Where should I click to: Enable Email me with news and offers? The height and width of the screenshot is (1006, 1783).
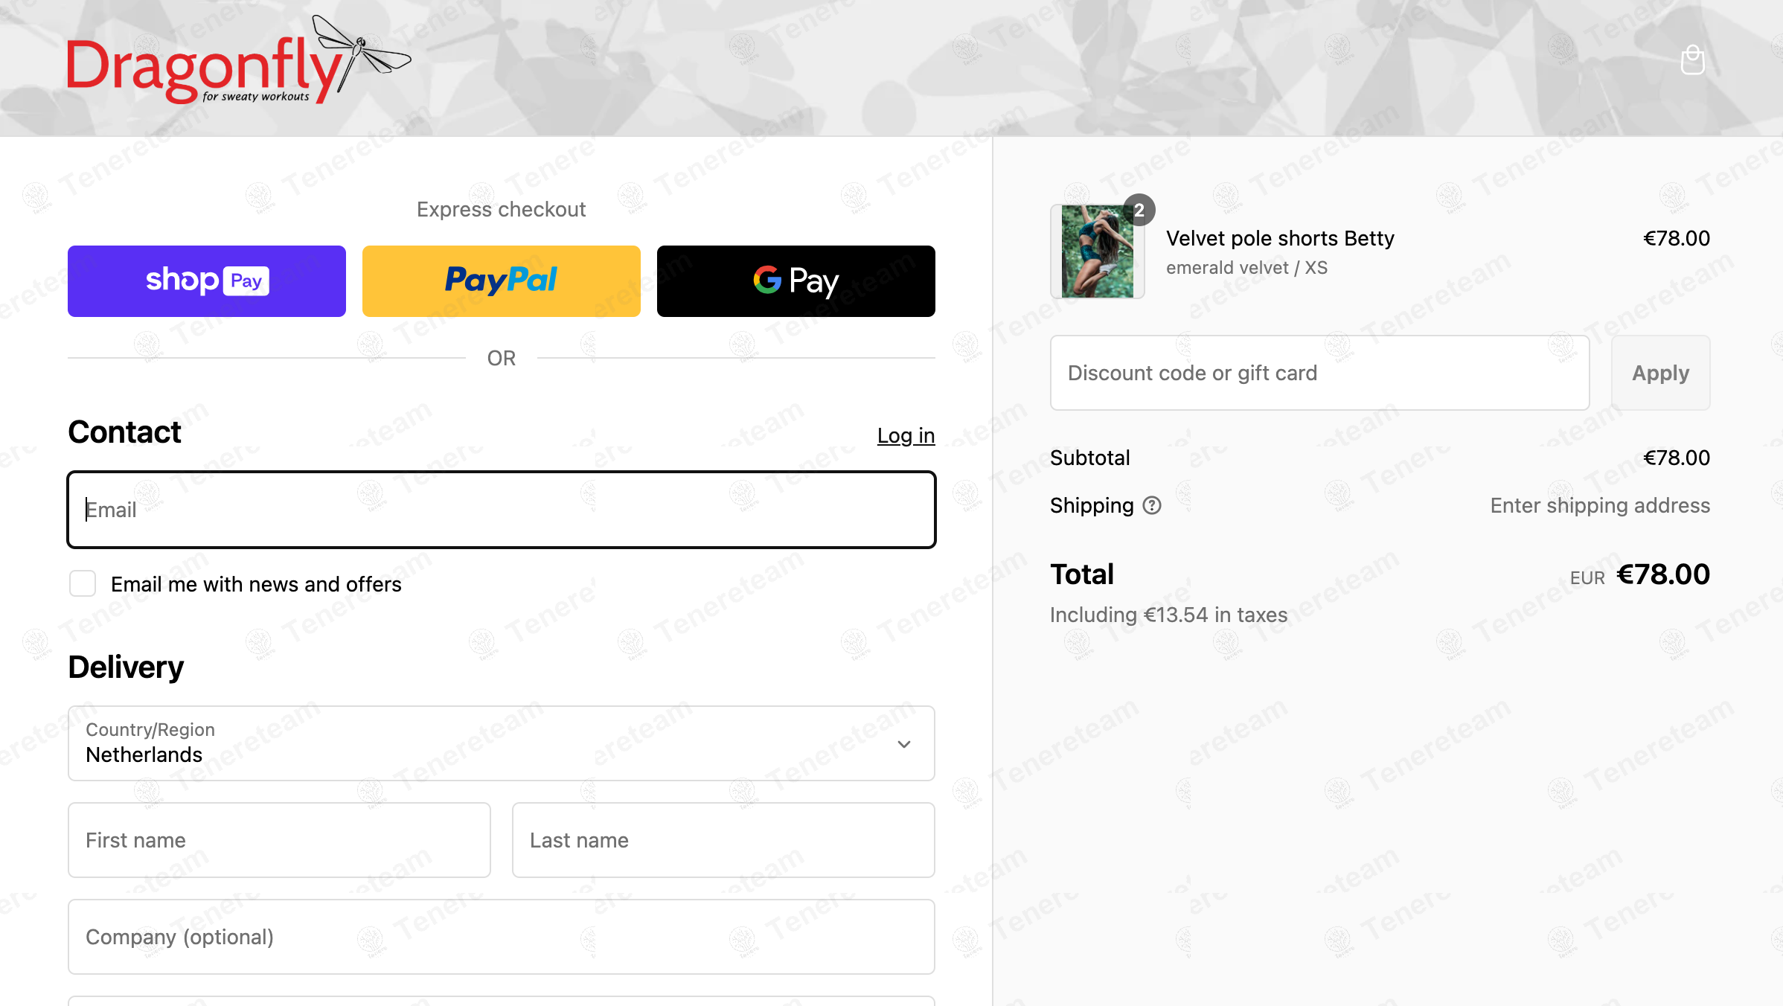pyautogui.click(x=83, y=583)
